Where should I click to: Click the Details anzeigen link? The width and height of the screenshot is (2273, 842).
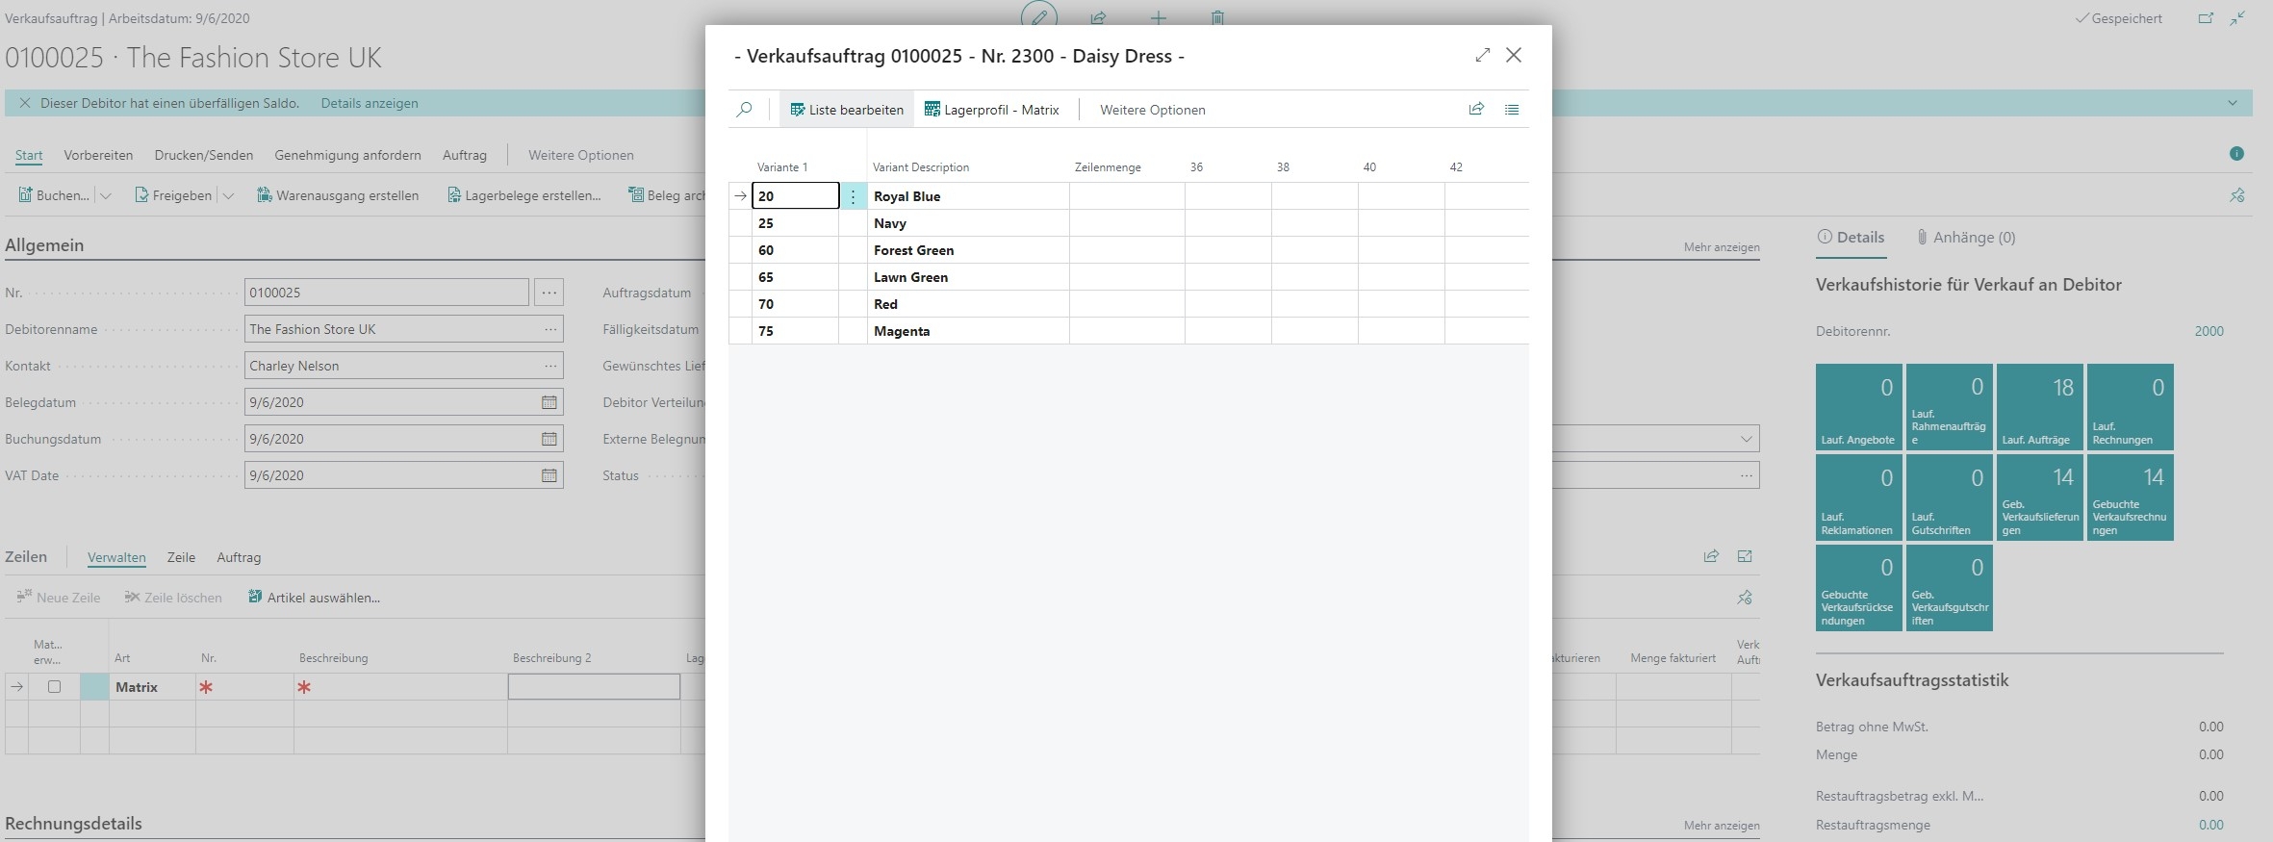click(370, 103)
